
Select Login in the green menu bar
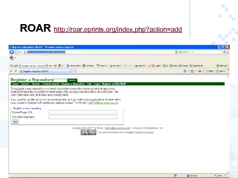click(x=97, y=84)
